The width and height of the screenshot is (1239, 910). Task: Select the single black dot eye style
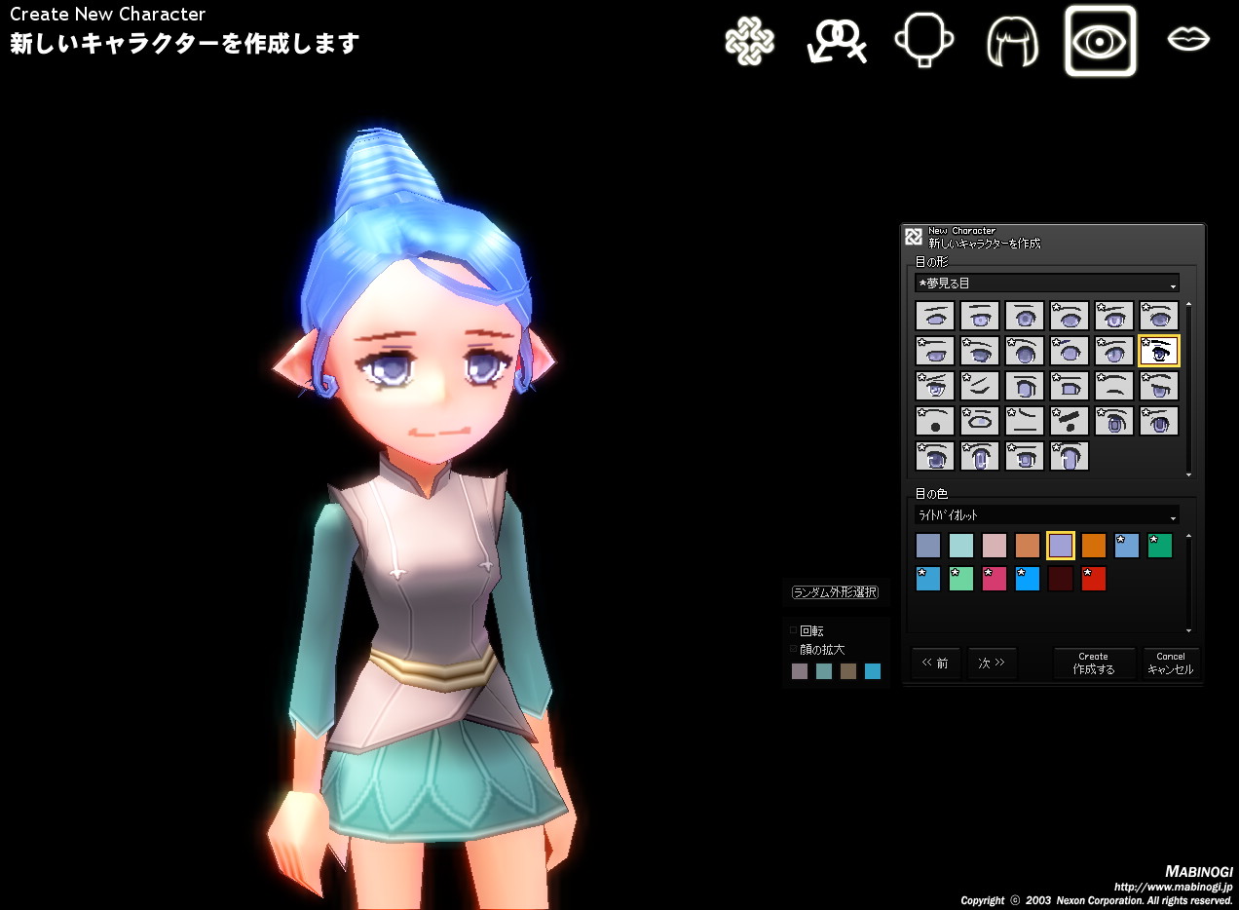pos(935,421)
